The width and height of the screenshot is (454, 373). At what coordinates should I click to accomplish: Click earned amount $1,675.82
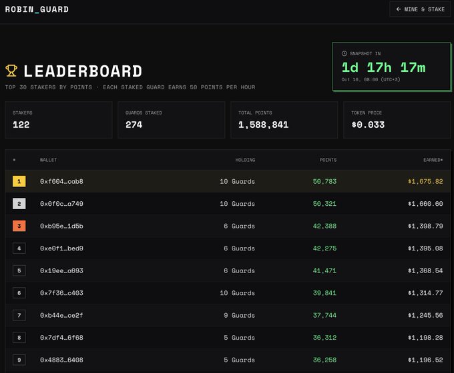pyautogui.click(x=425, y=181)
